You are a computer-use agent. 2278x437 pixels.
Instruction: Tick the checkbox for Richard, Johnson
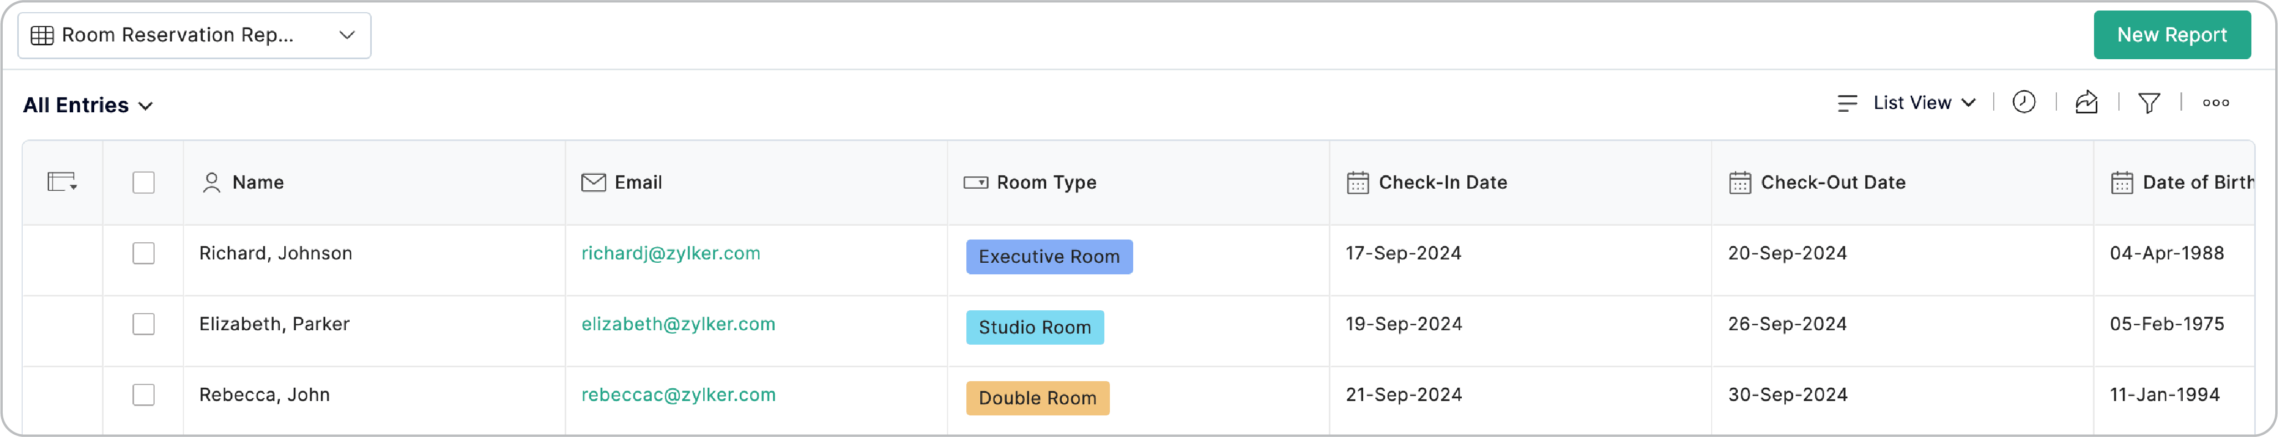(144, 253)
